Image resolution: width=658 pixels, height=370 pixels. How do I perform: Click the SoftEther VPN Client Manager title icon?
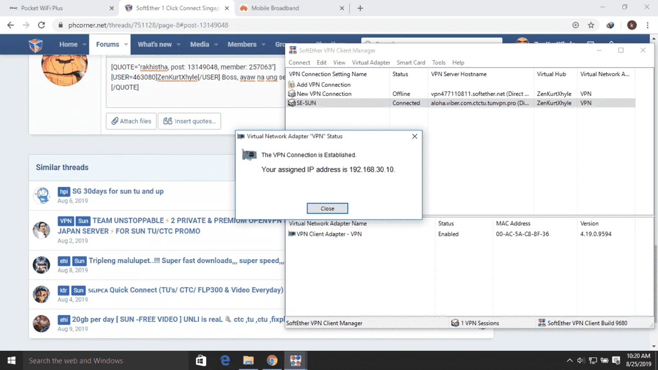293,50
